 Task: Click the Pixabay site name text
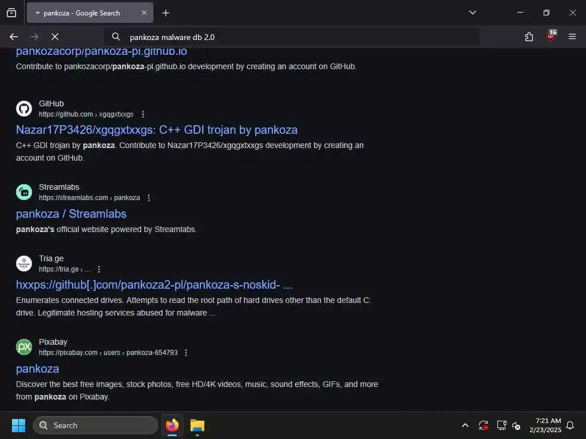coord(53,342)
